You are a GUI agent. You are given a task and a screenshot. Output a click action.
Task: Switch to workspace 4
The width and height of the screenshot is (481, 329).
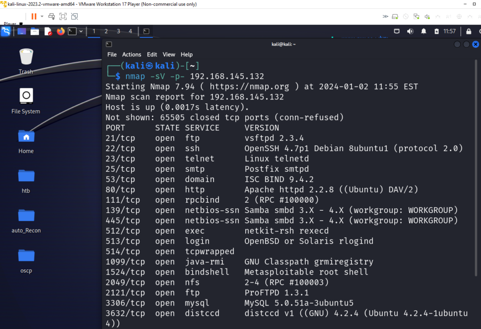(131, 31)
